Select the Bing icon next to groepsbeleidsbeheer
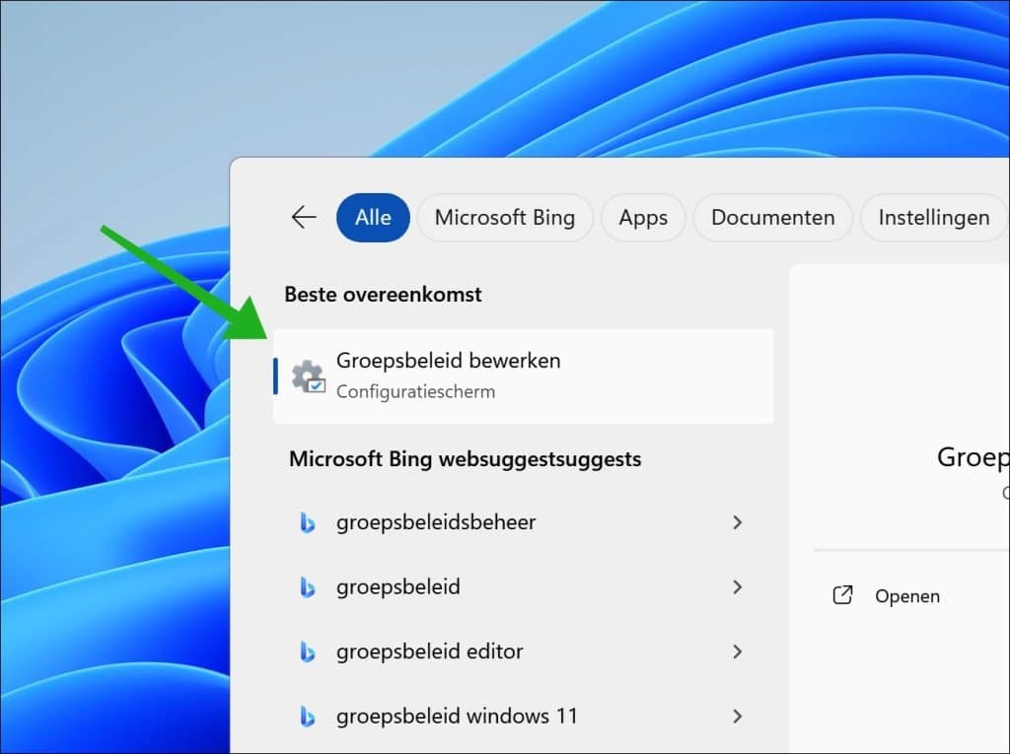The height and width of the screenshot is (754, 1010). point(308,522)
